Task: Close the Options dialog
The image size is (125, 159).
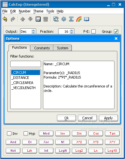Action: click(x=116, y=38)
